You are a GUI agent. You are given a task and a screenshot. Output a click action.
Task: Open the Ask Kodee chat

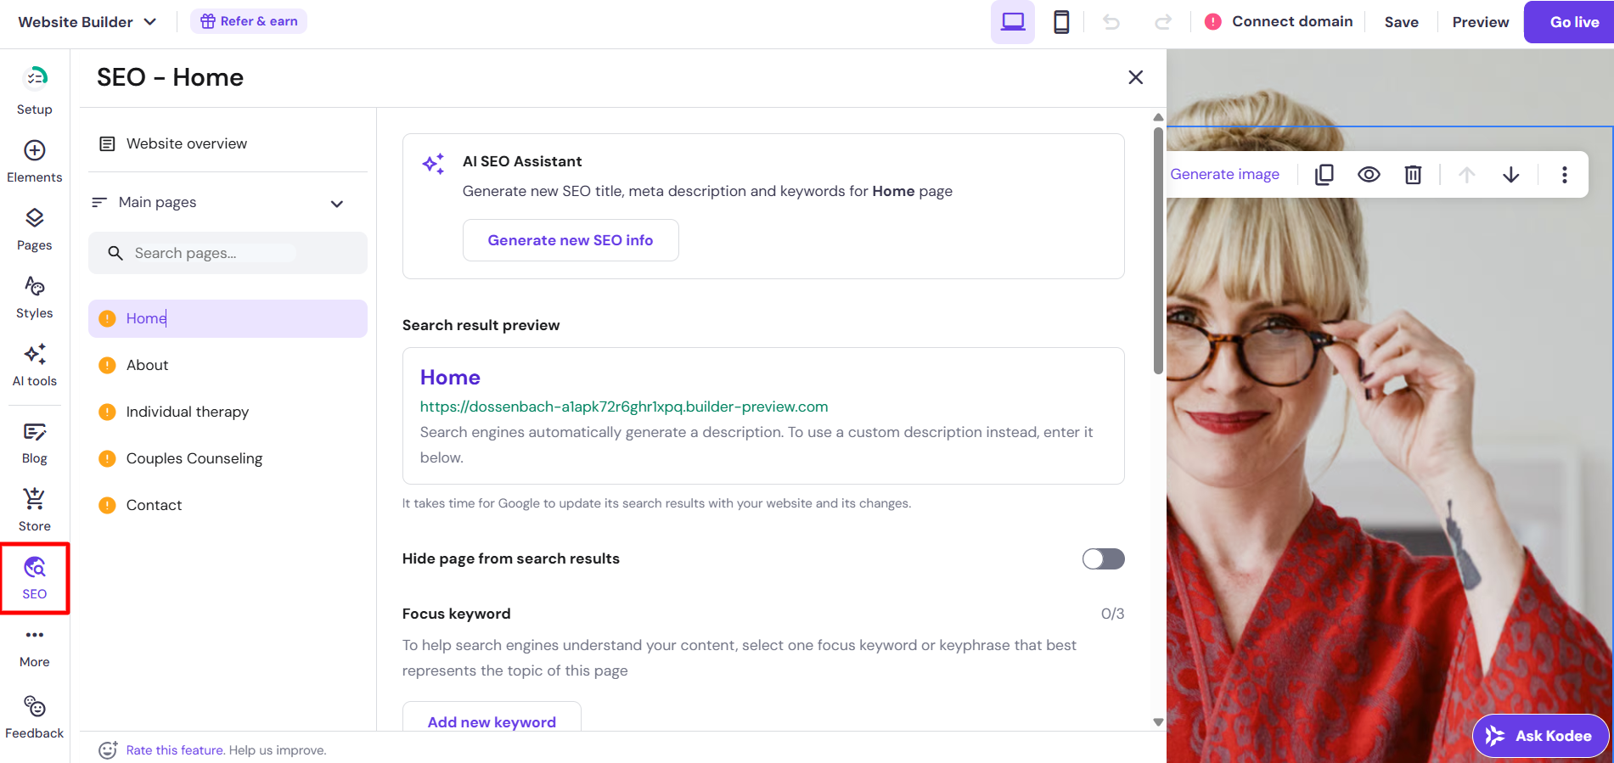(1540, 736)
